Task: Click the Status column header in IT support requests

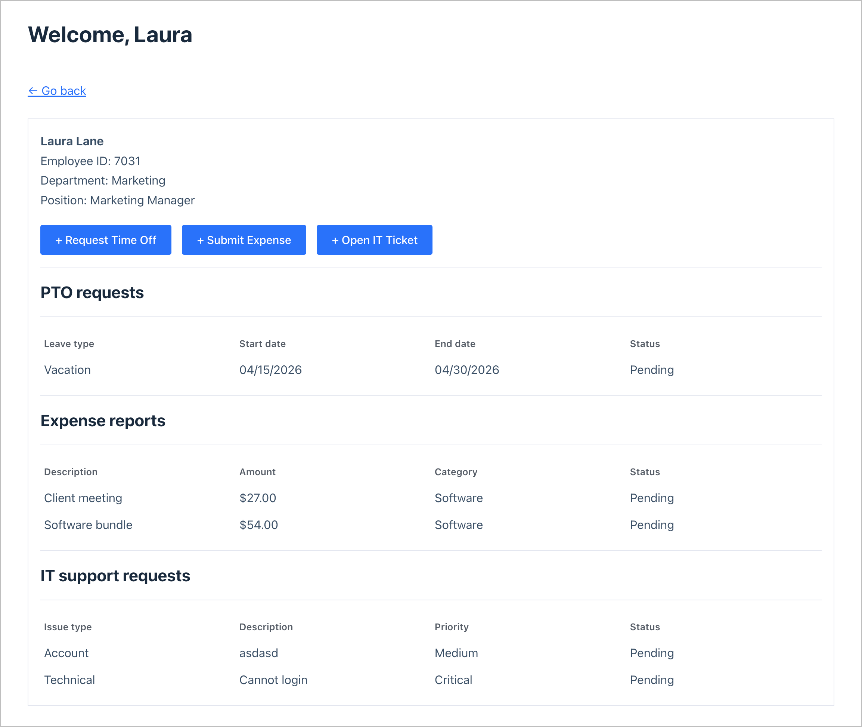Action: tap(644, 627)
